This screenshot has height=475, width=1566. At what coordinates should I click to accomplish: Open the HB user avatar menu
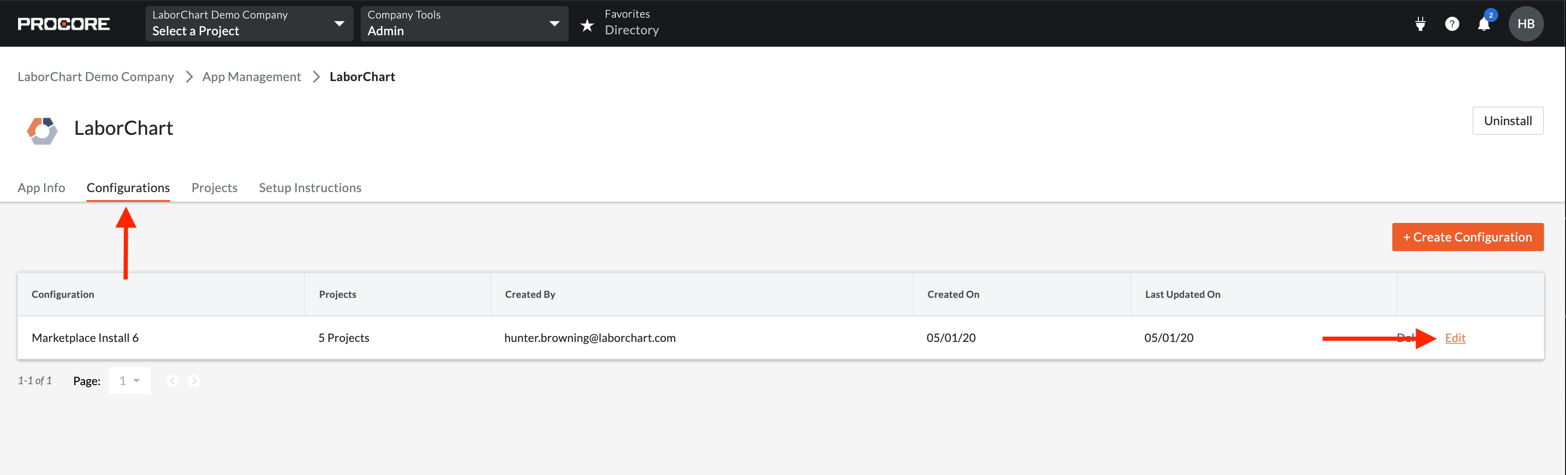[x=1525, y=24]
